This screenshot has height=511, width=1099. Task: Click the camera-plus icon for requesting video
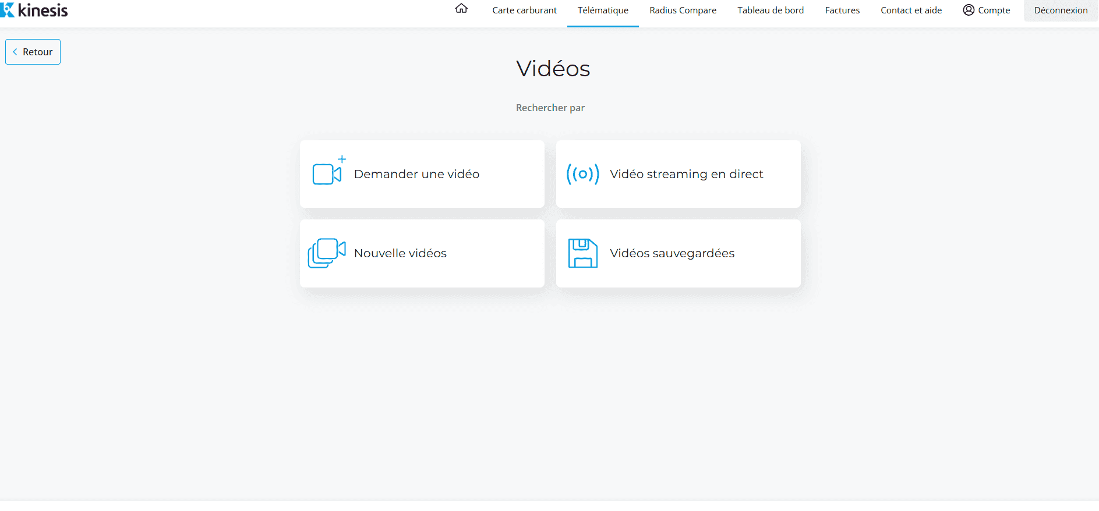[327, 173]
